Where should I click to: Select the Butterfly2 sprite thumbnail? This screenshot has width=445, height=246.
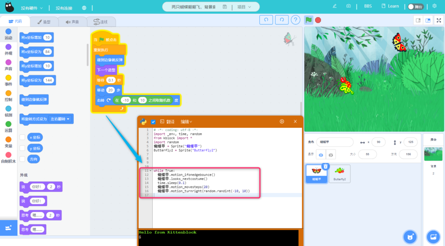[x=340, y=173]
